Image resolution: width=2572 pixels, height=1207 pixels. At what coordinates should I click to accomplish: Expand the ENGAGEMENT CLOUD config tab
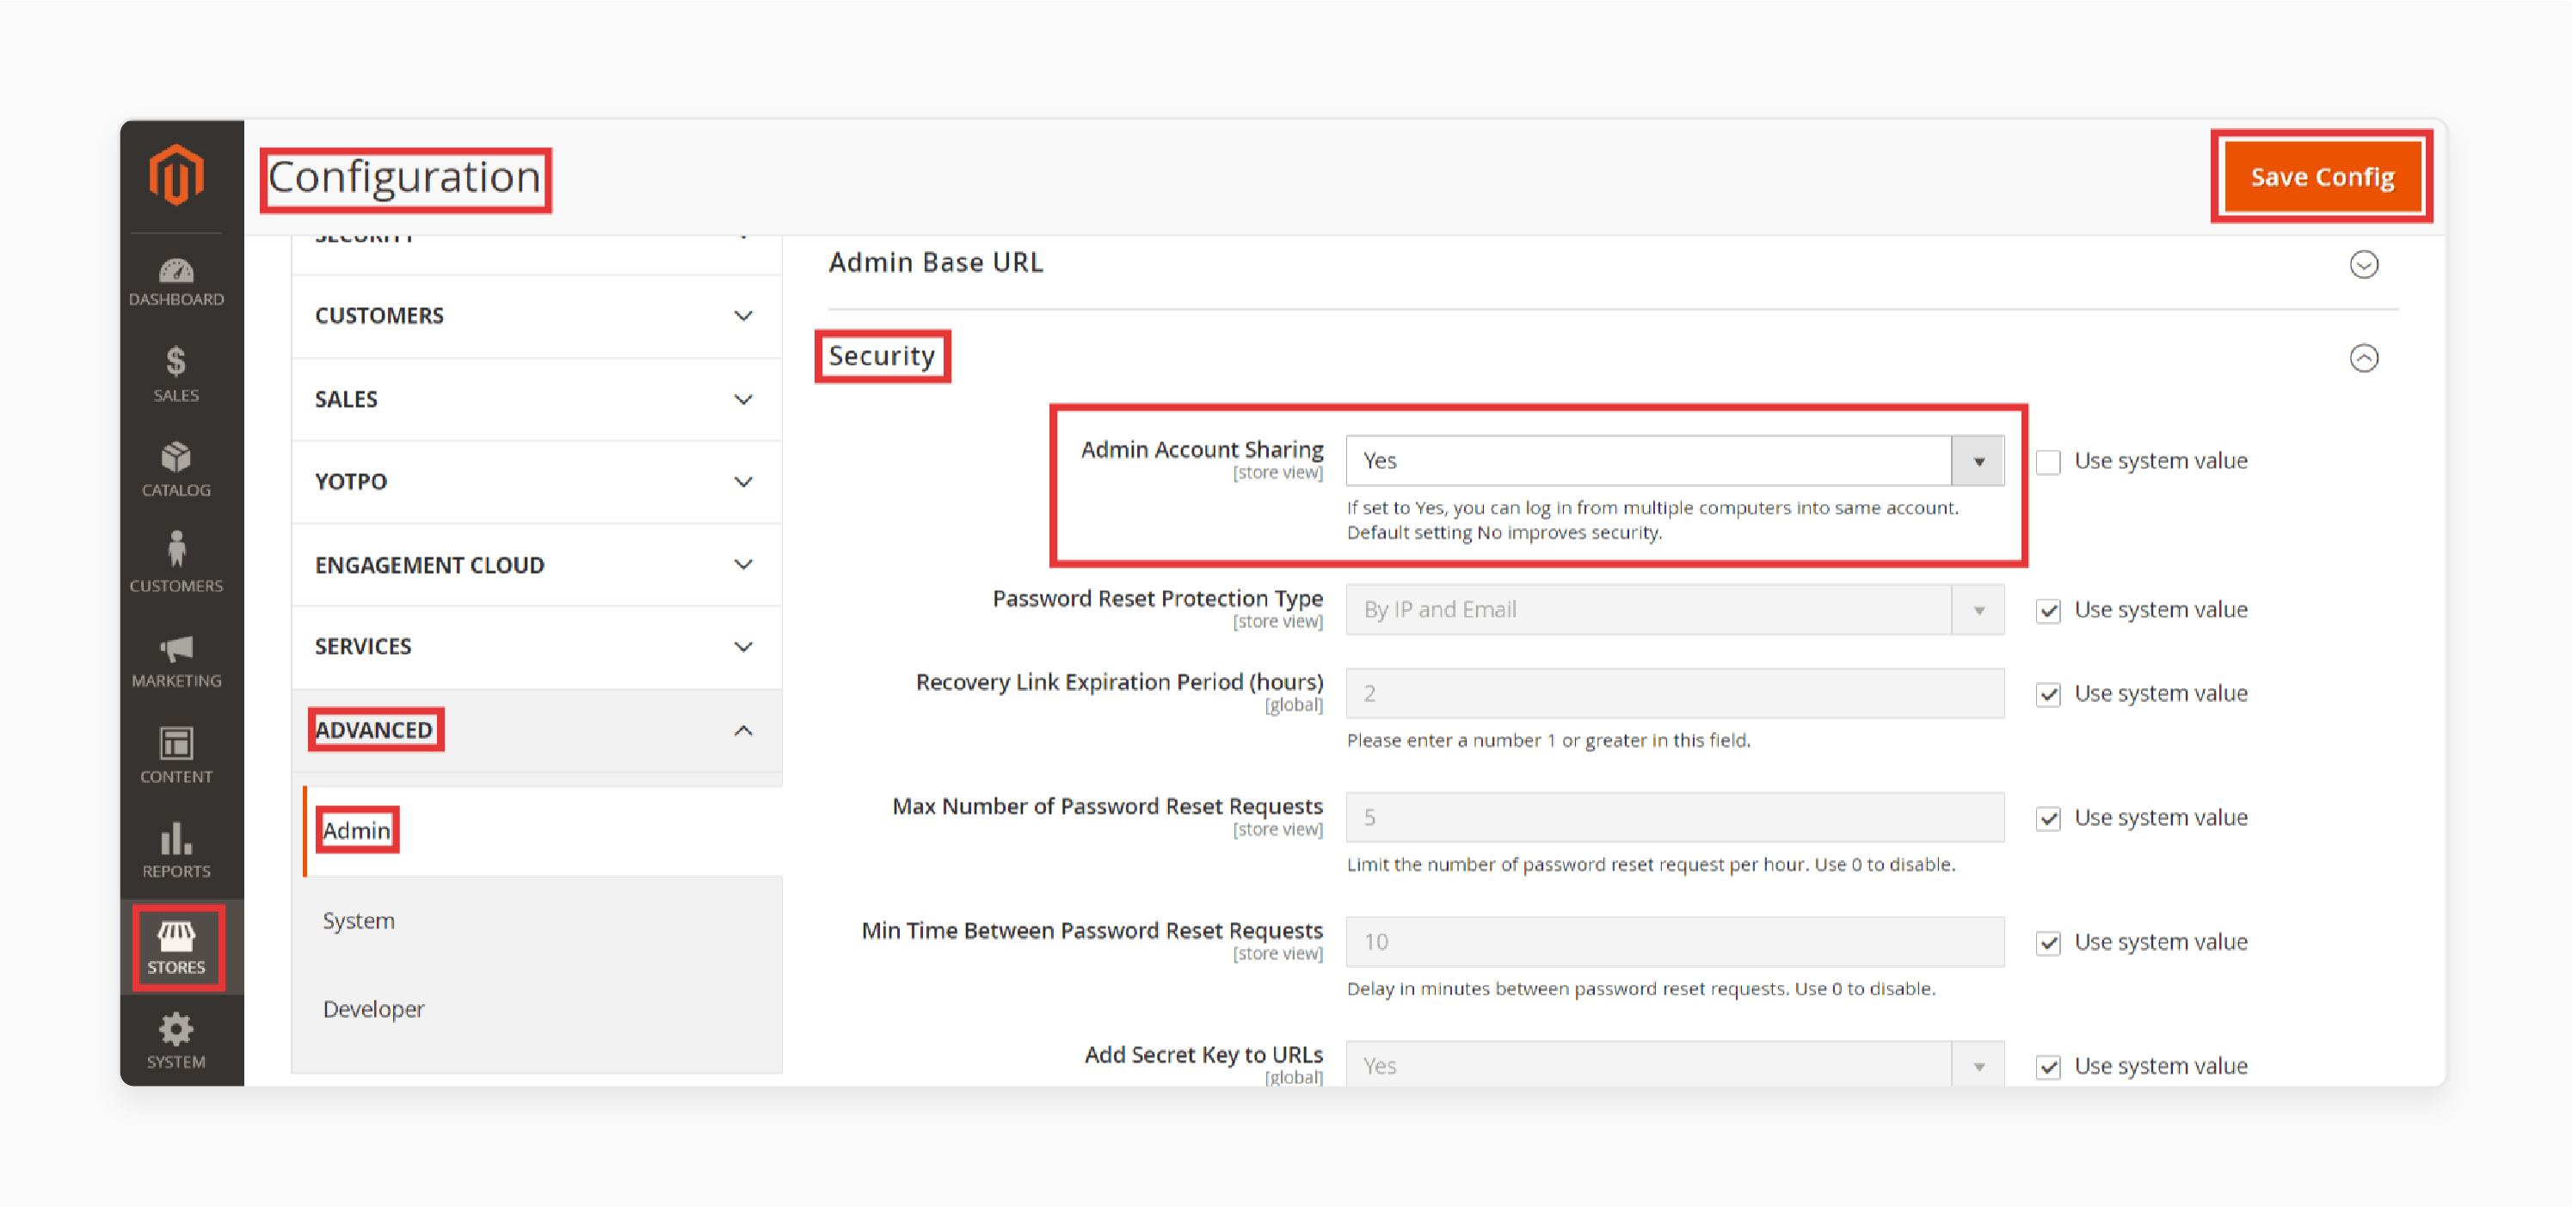pos(536,565)
